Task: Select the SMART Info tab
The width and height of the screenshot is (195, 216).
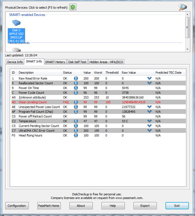Action: click(34, 61)
